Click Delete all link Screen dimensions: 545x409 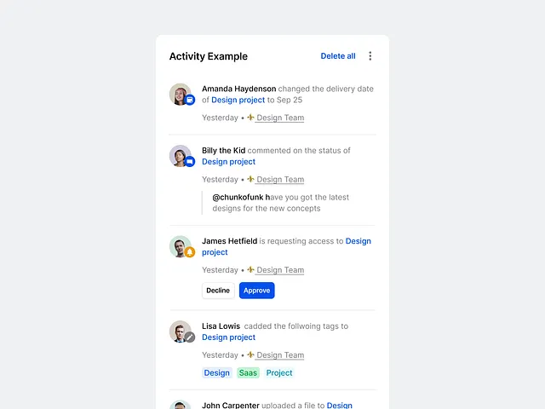(x=338, y=56)
